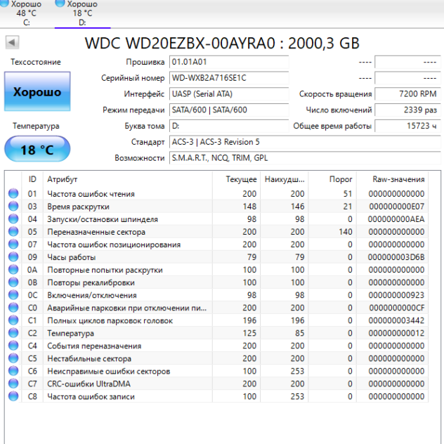Click the Наихудш... column header
Screen dimensions: 444x444
285,179
